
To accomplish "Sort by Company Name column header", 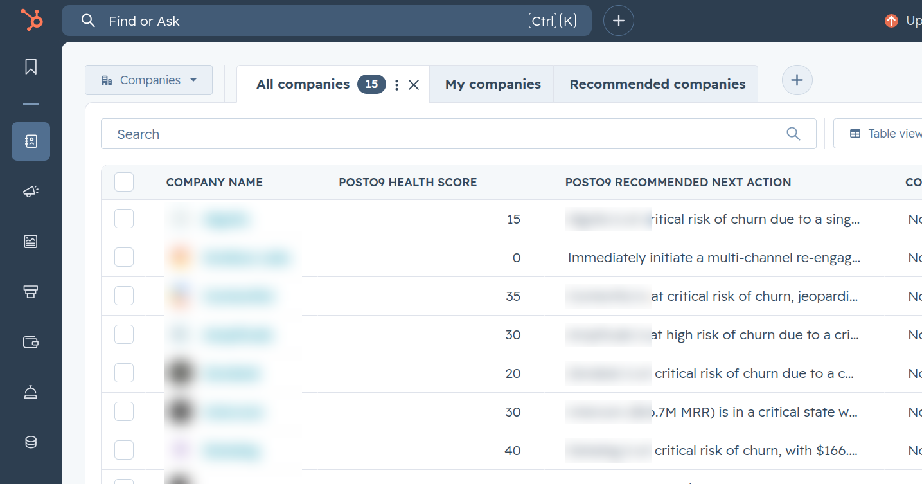I will tap(215, 183).
